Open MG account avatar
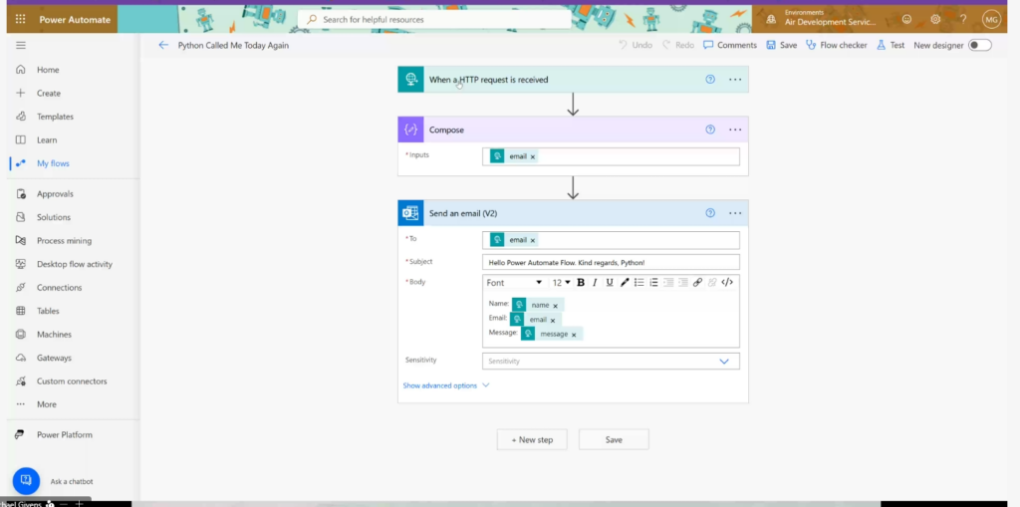1020x507 pixels. pyautogui.click(x=991, y=20)
